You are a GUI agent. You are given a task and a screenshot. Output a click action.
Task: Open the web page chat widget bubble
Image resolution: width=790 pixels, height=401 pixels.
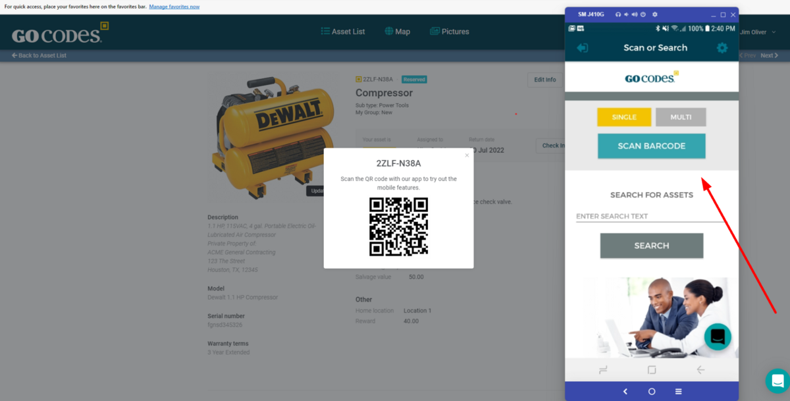778,381
